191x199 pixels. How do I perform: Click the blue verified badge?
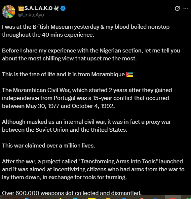click(63, 8)
